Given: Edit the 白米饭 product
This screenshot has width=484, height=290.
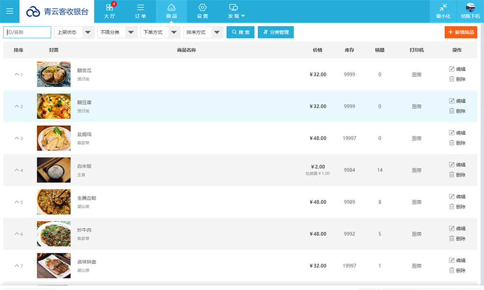Looking at the screenshot, I should [457, 164].
